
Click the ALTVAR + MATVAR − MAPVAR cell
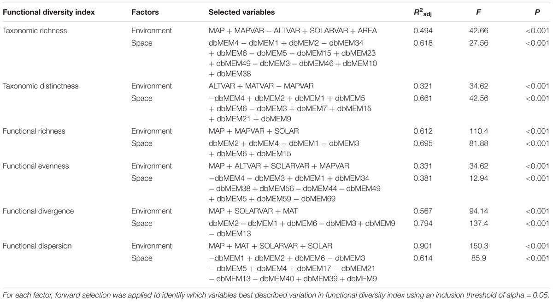[263, 86]
